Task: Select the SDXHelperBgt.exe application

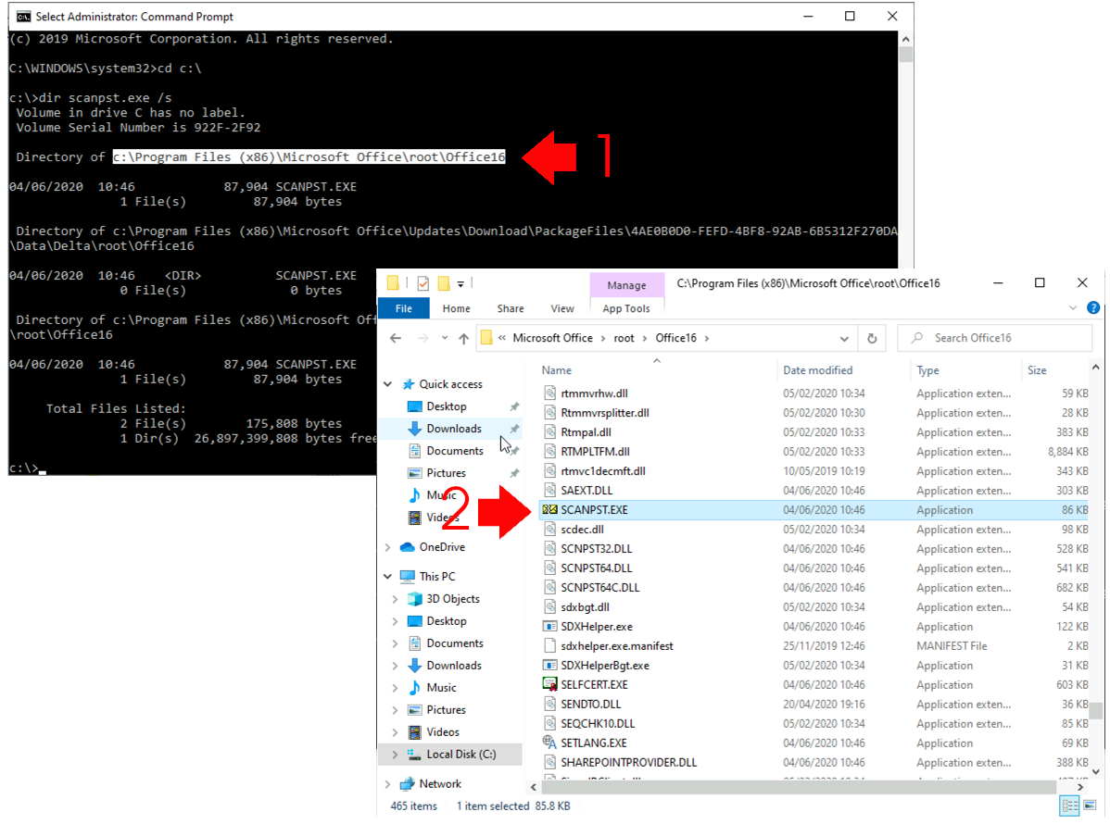Action: pyautogui.click(x=607, y=665)
